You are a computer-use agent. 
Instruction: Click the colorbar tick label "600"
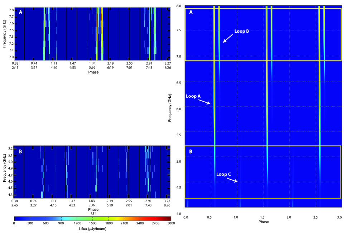click(45, 223)
